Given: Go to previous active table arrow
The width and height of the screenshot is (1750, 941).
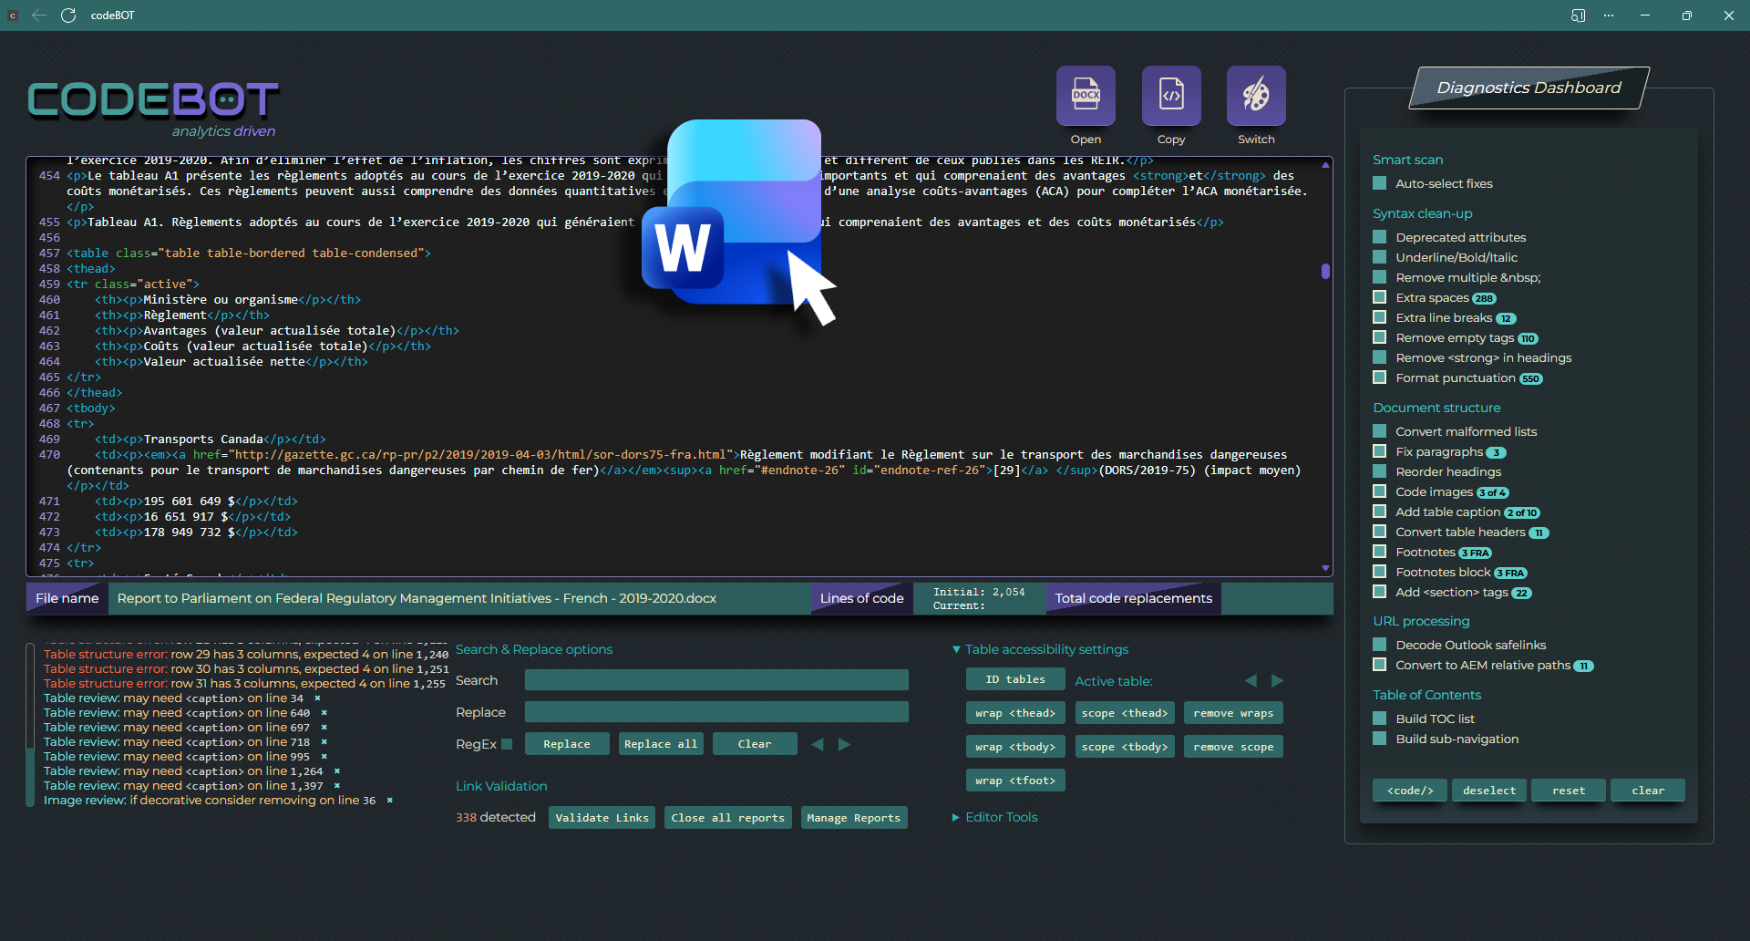Looking at the screenshot, I should click(1251, 681).
